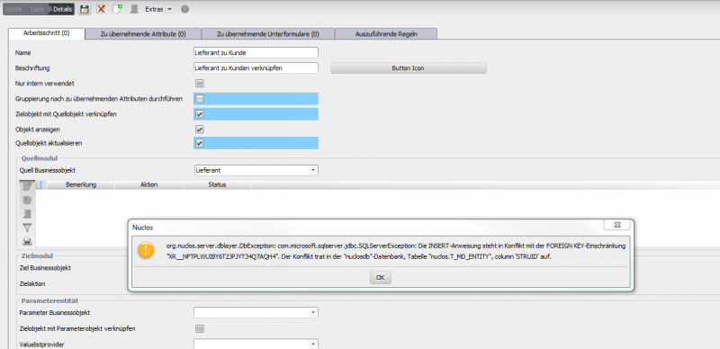Click the cancel edit icon with red X
This screenshot has height=349, width=720.
tap(101, 9)
